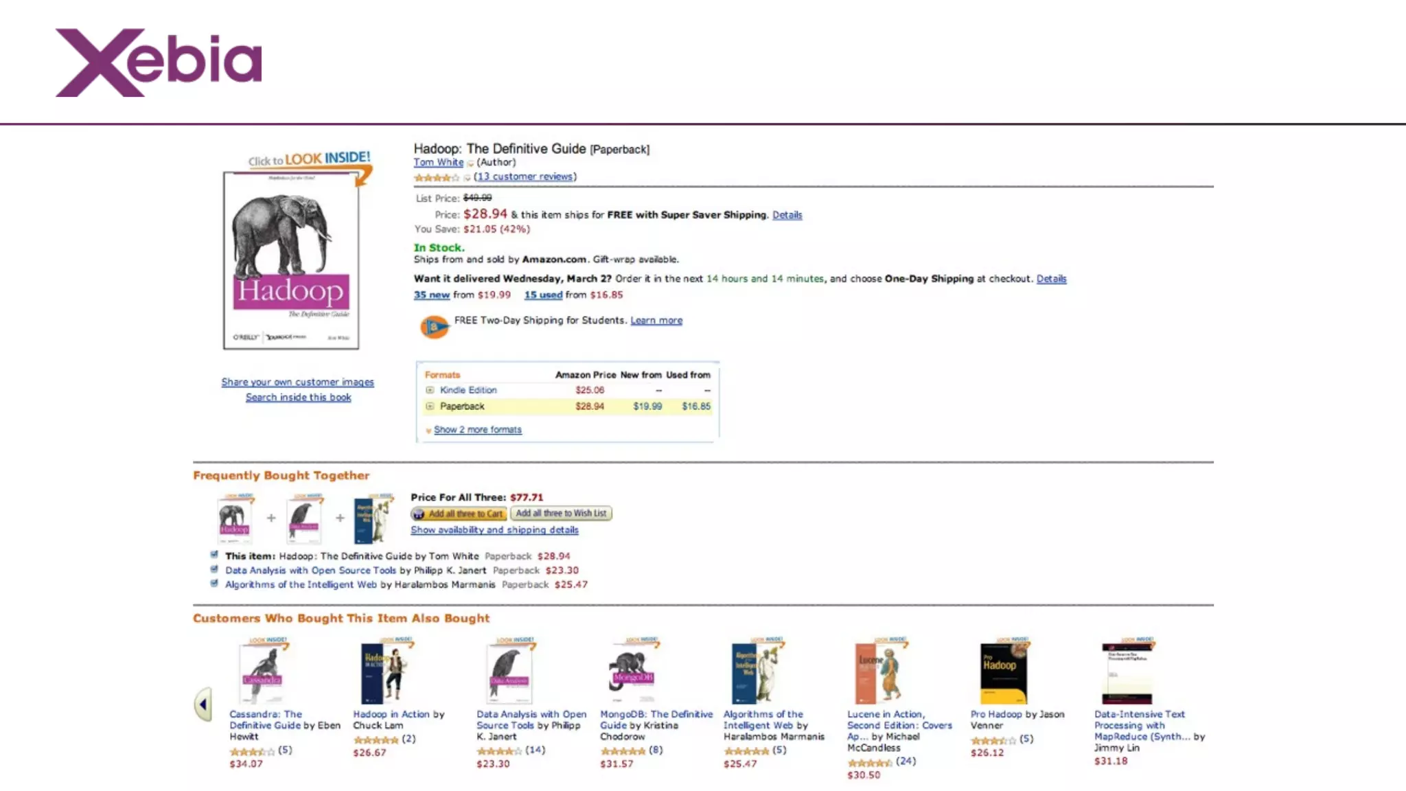Screen dimensions: 1406x791
Task: Expand the Paperback format row
Action: [430, 406]
